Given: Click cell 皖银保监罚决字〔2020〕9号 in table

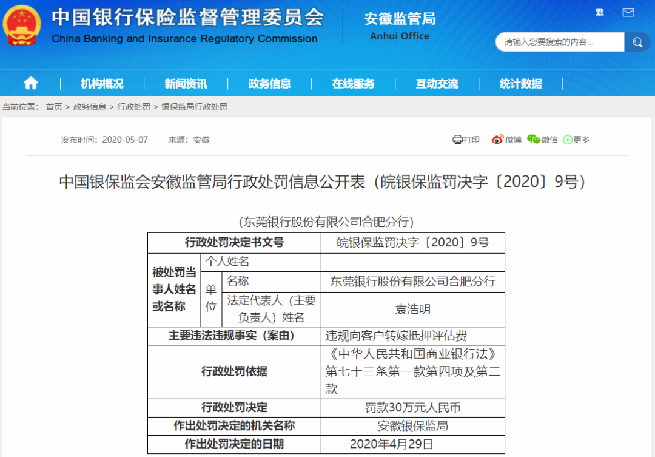Looking at the screenshot, I should coord(413,243).
